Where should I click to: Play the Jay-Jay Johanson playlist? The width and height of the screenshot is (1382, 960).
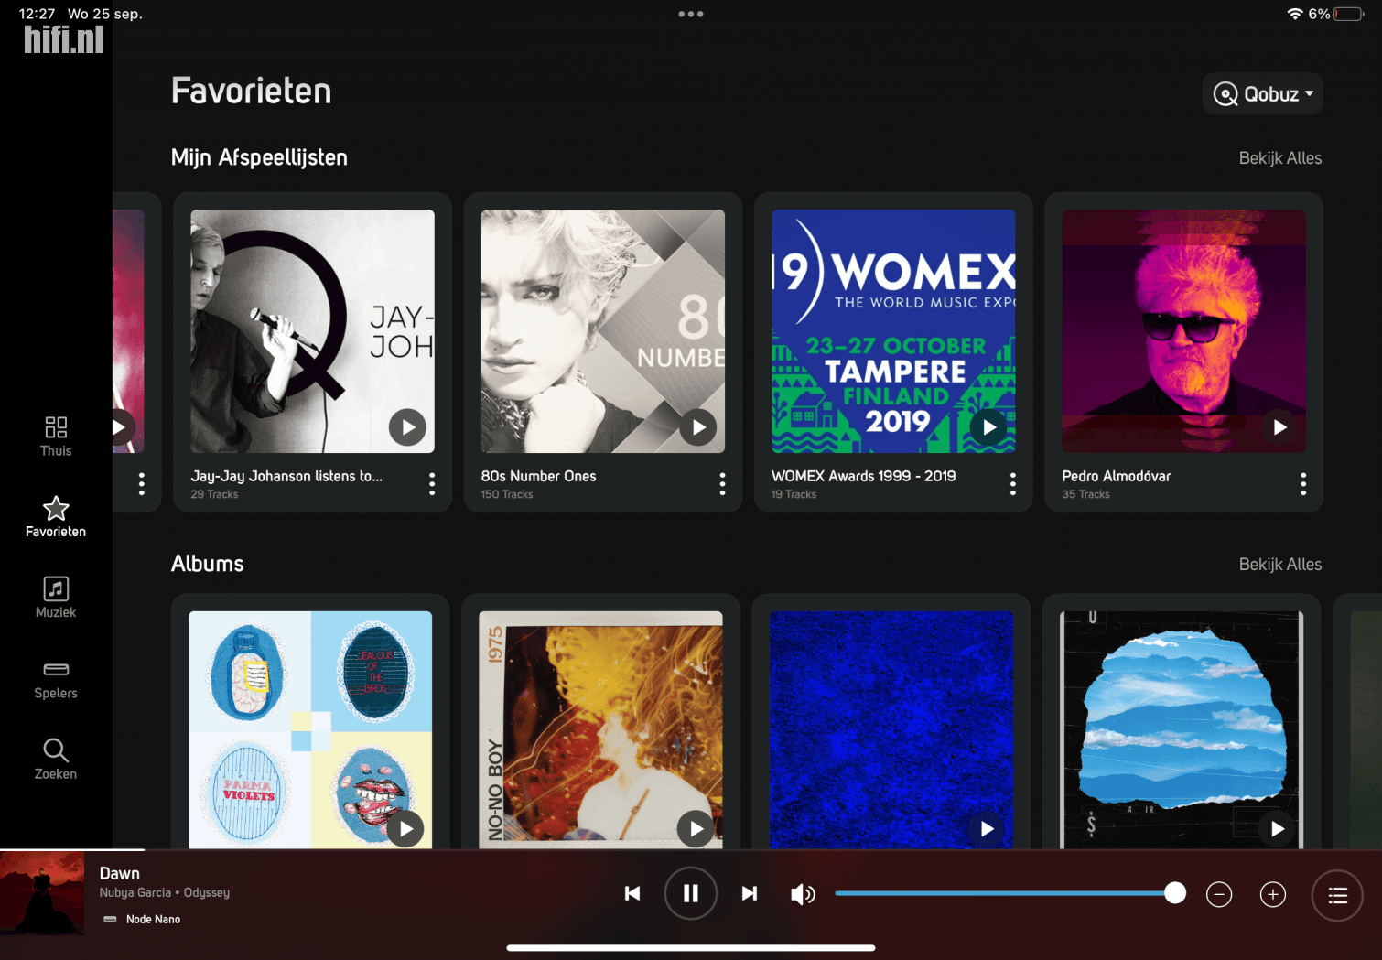point(407,427)
